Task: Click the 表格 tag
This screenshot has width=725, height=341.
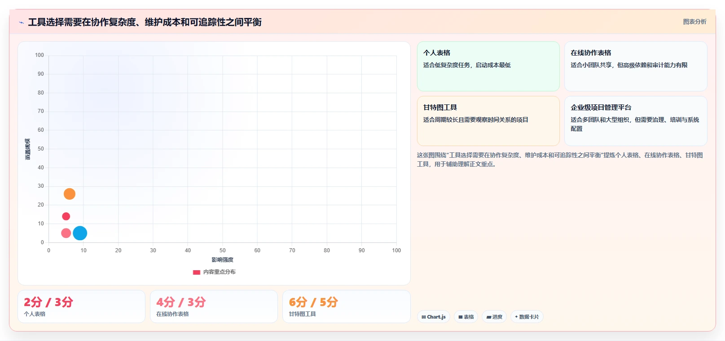Action: point(466,317)
